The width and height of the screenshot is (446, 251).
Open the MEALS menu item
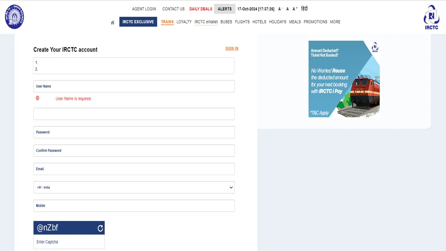click(x=295, y=22)
